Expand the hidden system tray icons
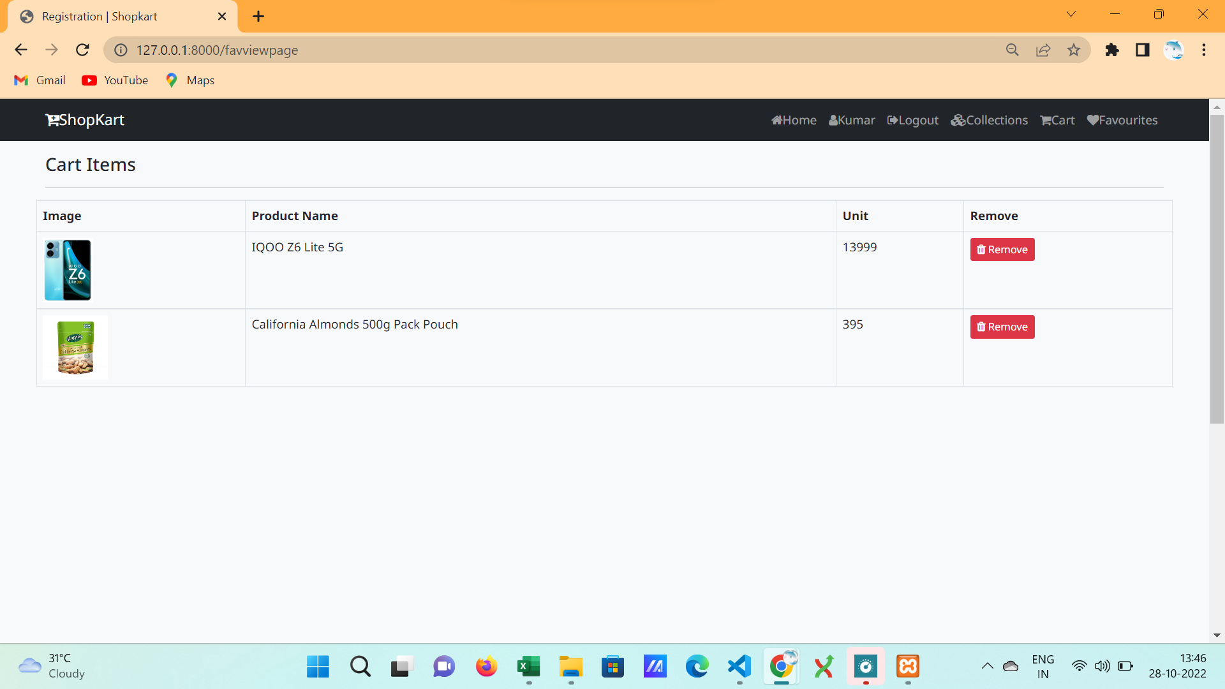 tap(988, 666)
